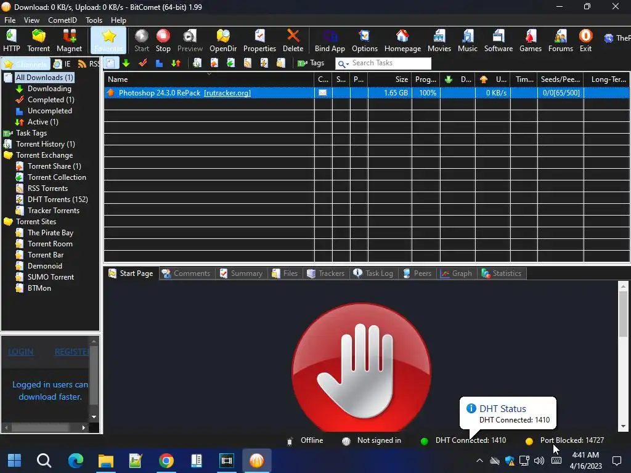Collapse the Torrent Exchange folder
This screenshot has width=631, height=473.
(8, 155)
